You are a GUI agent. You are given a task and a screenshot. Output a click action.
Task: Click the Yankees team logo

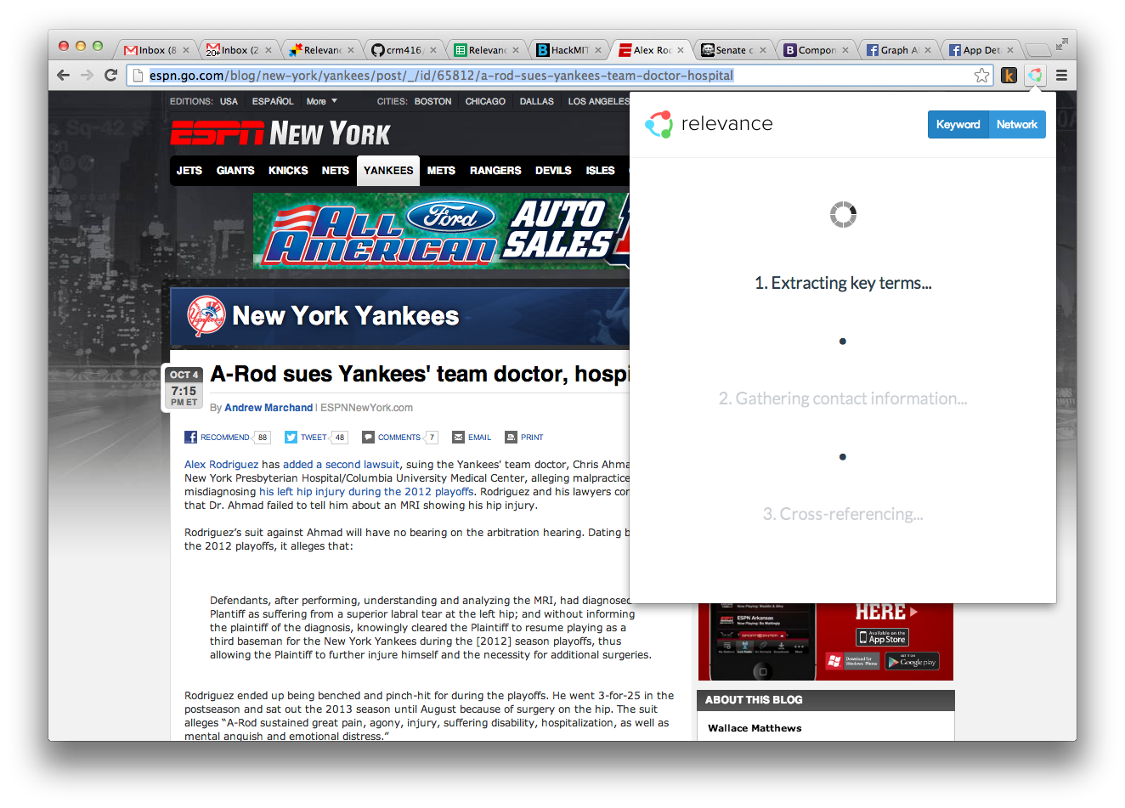[x=206, y=316]
